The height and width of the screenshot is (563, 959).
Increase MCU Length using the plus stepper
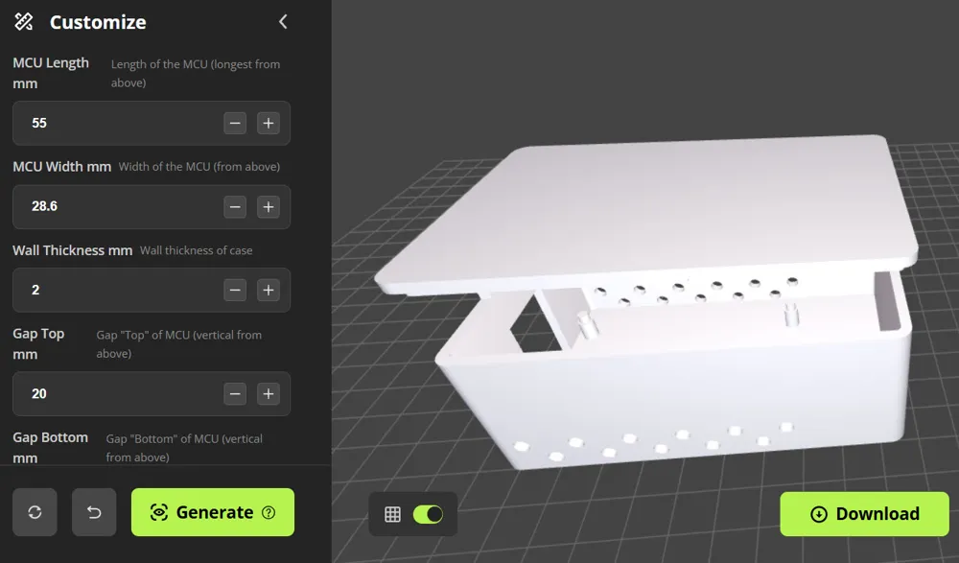[269, 123]
